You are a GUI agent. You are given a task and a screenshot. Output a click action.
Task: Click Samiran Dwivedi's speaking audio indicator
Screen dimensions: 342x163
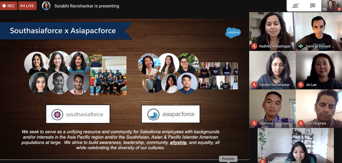click(x=301, y=46)
